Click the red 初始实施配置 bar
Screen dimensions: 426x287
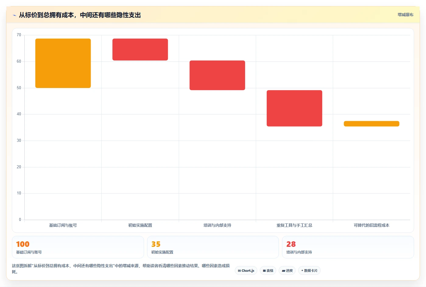pyautogui.click(x=140, y=50)
